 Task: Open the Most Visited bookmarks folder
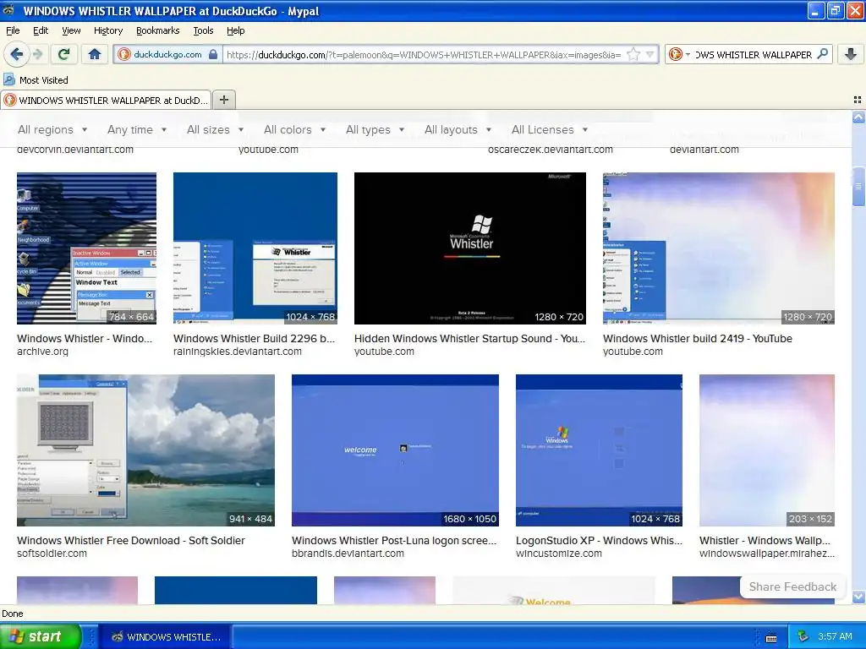click(x=36, y=80)
